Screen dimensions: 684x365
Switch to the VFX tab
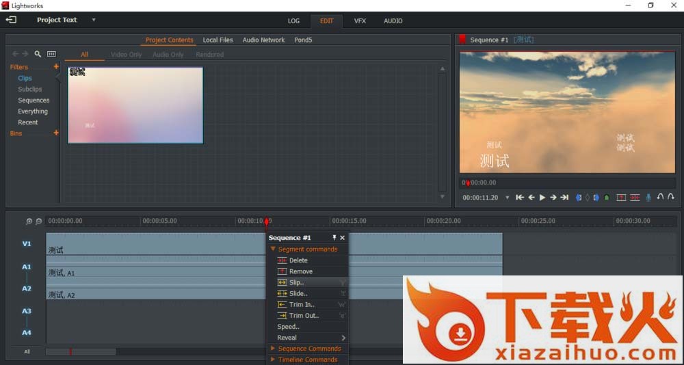(360, 21)
